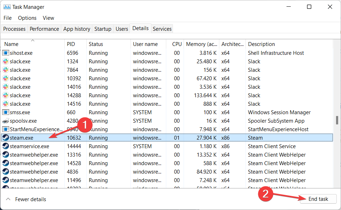The image size is (341, 210).
Task: Switch to the Performance tab
Action: tap(44, 29)
